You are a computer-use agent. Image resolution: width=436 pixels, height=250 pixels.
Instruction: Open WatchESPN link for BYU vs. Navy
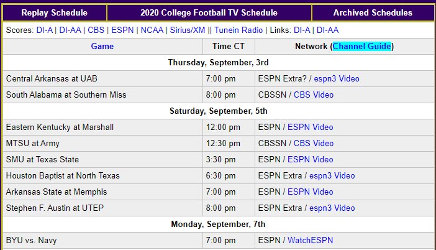coord(310,240)
